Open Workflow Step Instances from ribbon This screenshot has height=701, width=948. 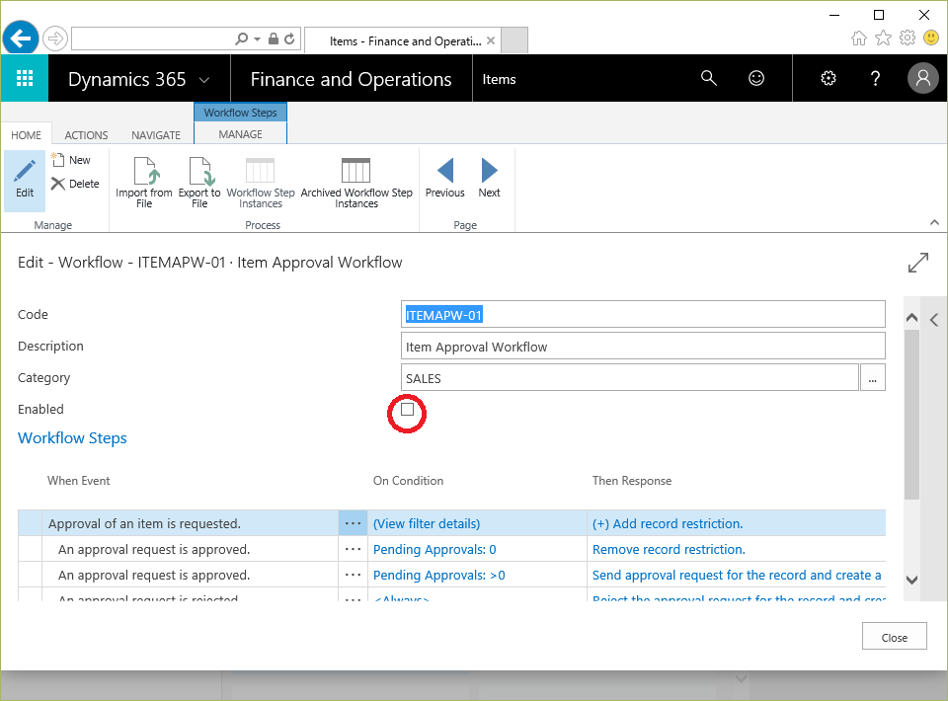[261, 183]
